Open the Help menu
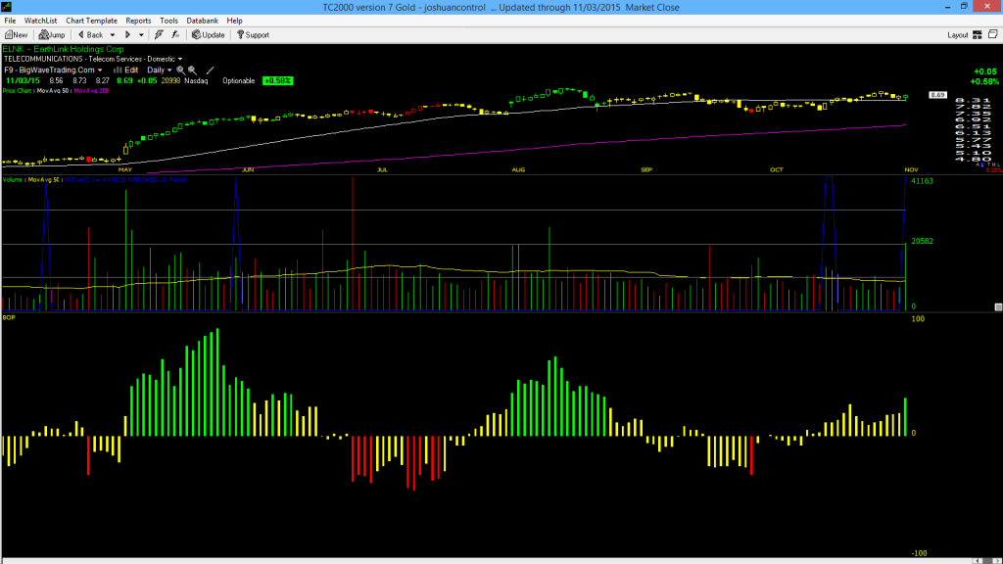 pyautogui.click(x=235, y=21)
